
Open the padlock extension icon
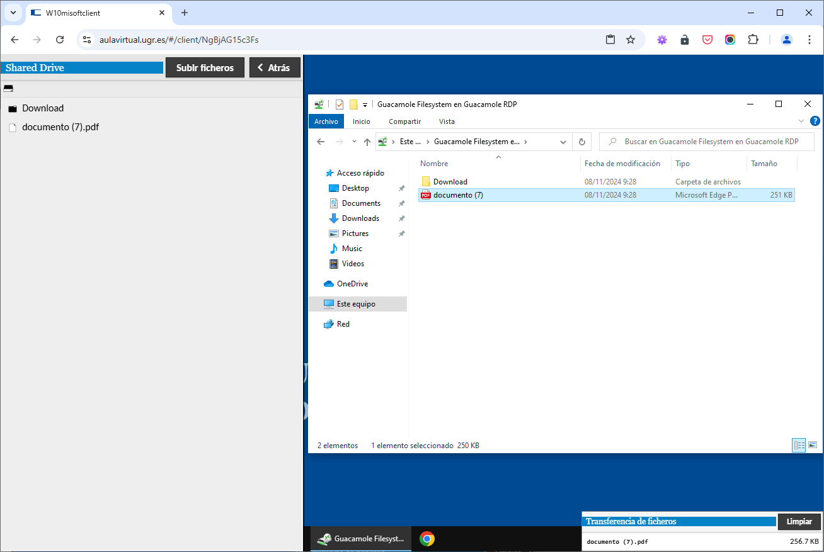[x=685, y=40]
